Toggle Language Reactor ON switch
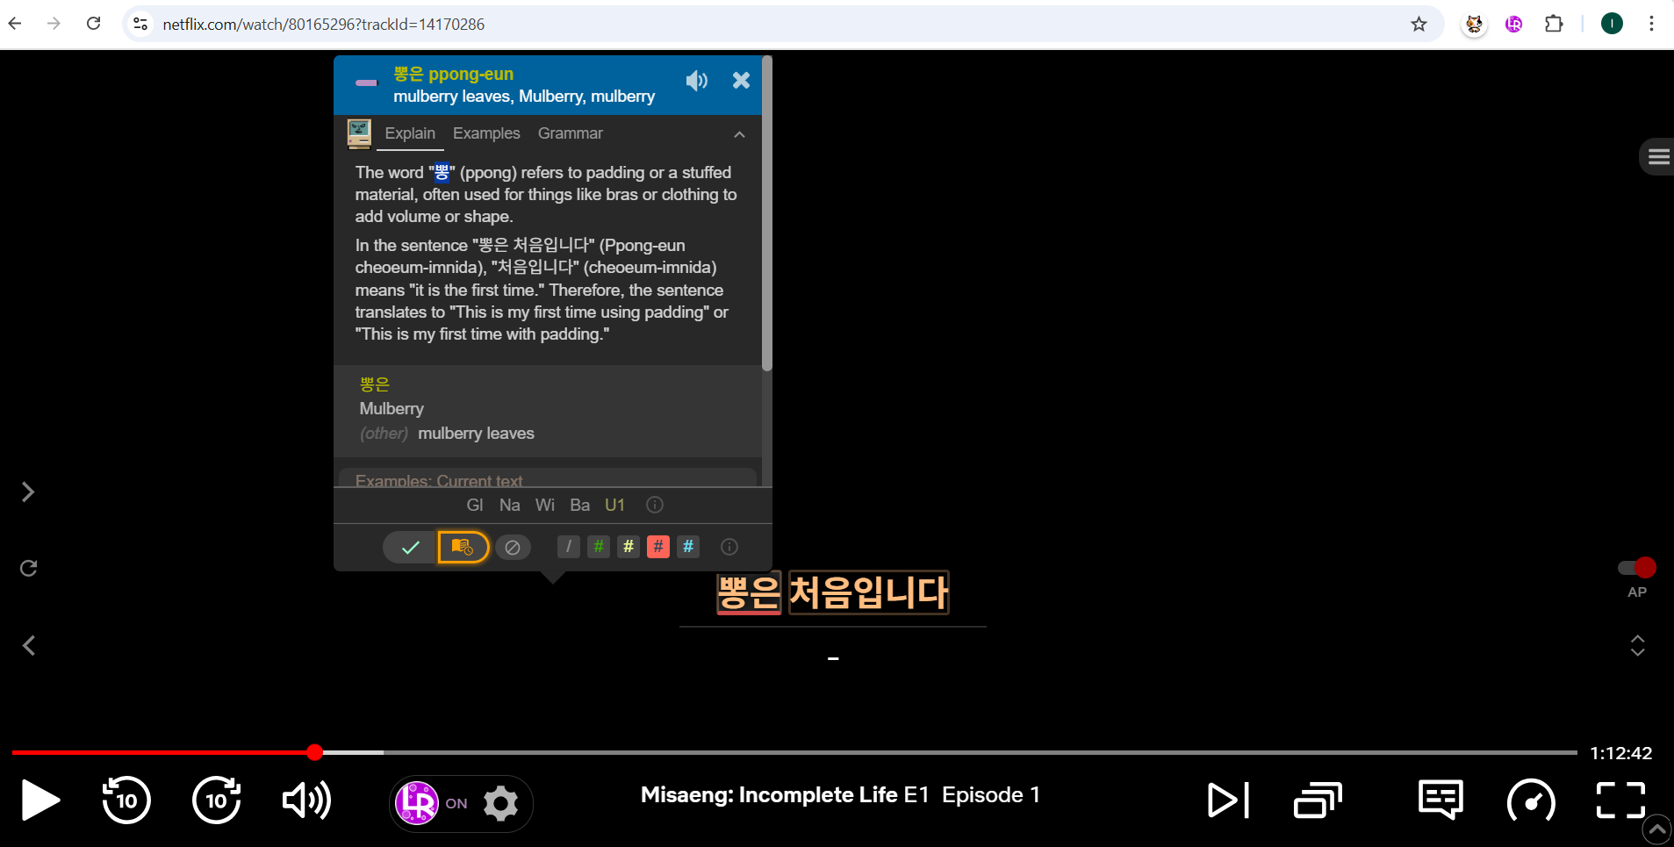1674x847 pixels. point(432,803)
